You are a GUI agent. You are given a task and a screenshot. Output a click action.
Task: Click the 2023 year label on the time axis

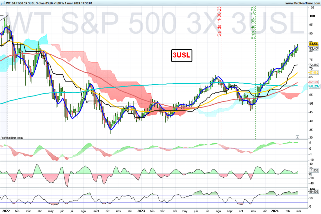[x=141, y=211]
